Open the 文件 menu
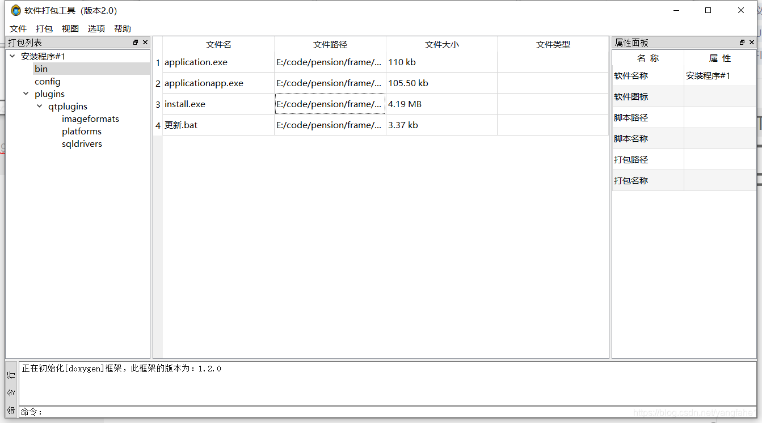This screenshot has width=762, height=423. (18, 29)
